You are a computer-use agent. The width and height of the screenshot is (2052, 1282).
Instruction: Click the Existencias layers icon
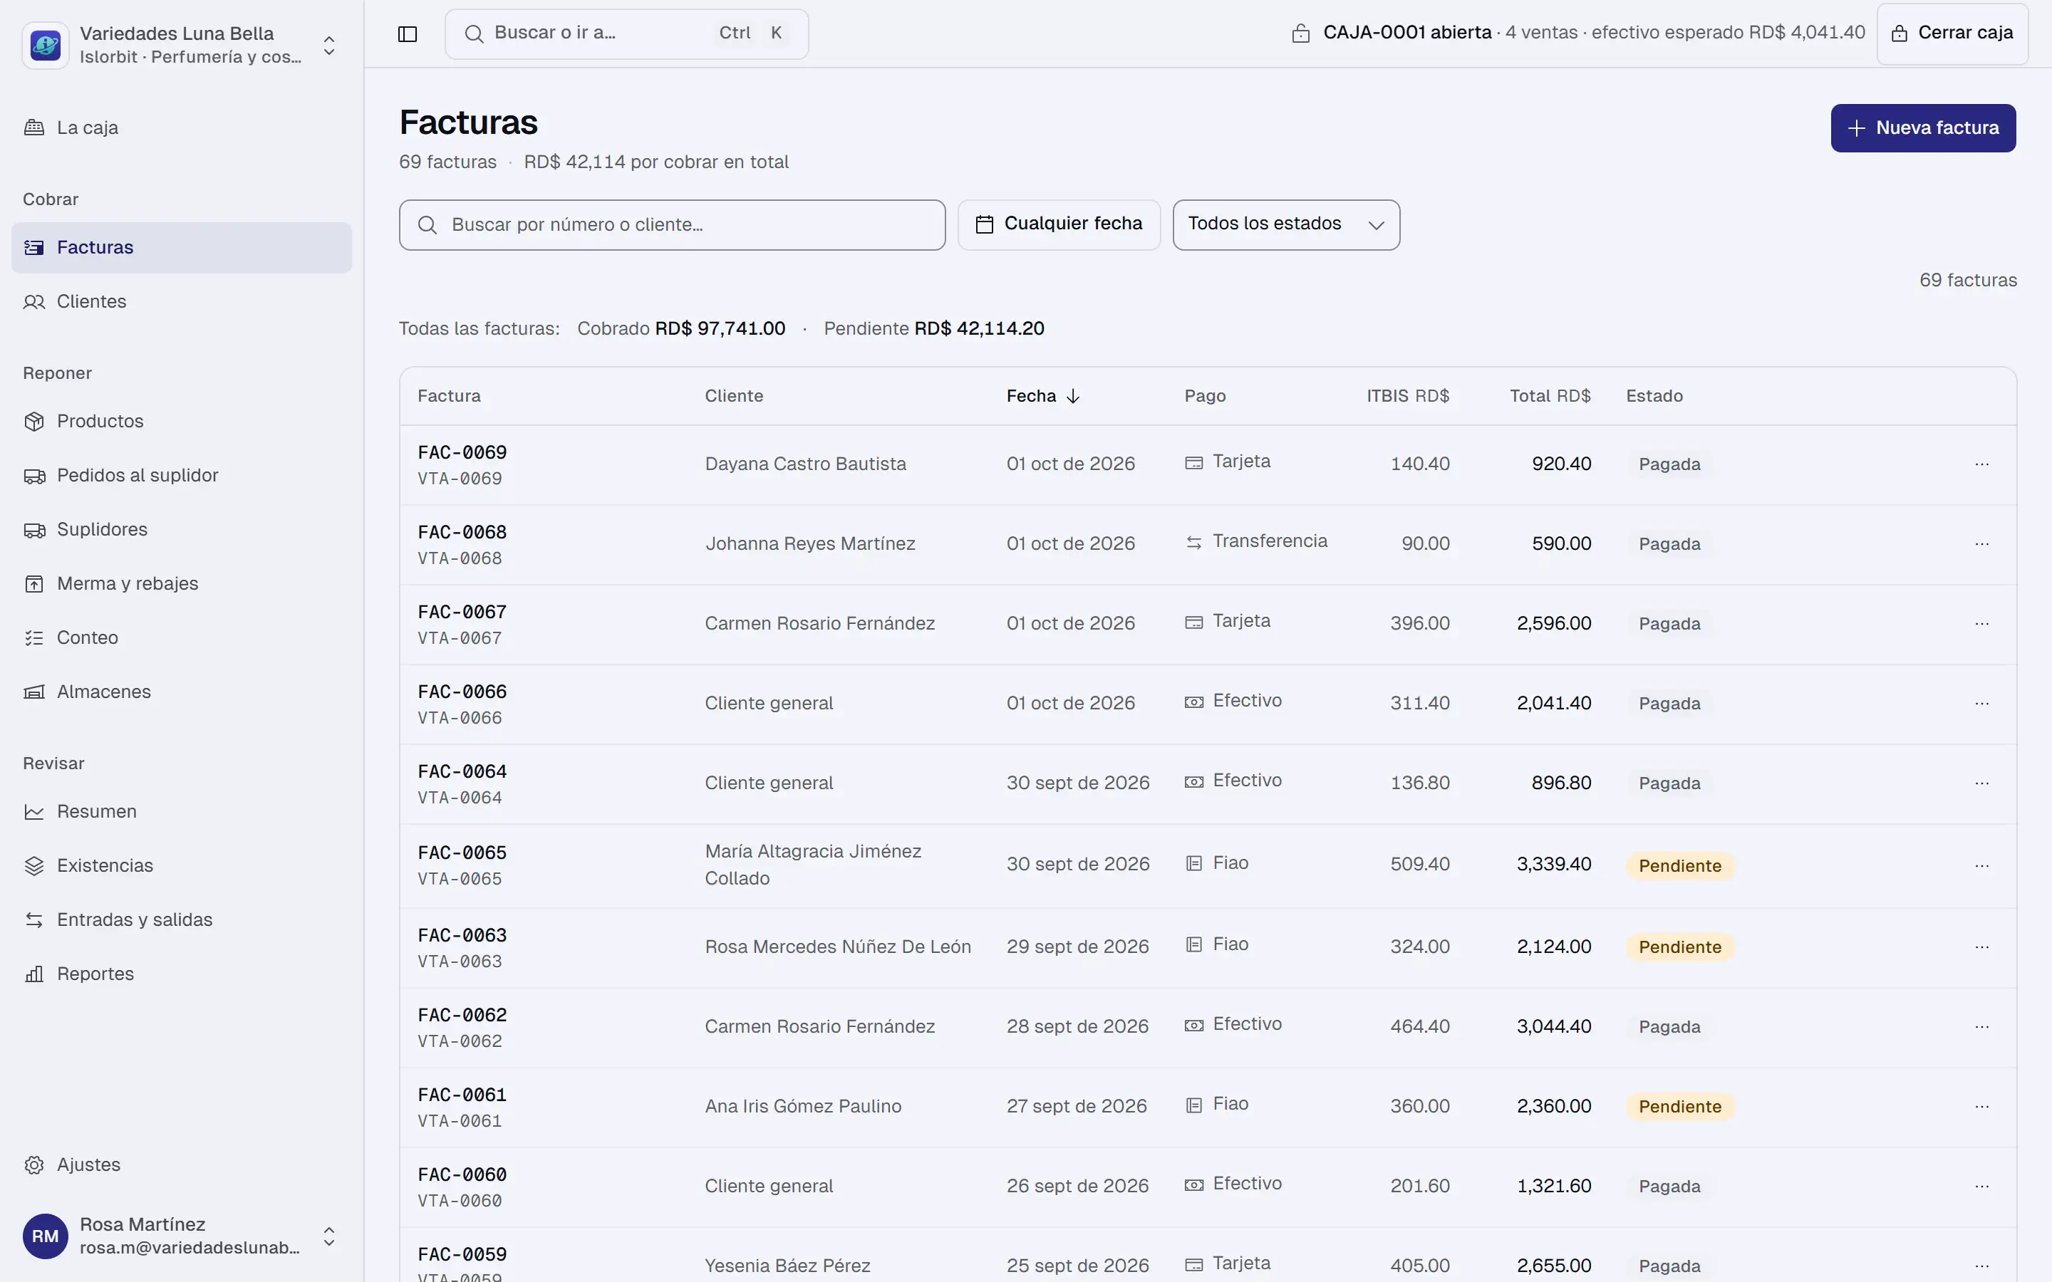click(x=34, y=865)
